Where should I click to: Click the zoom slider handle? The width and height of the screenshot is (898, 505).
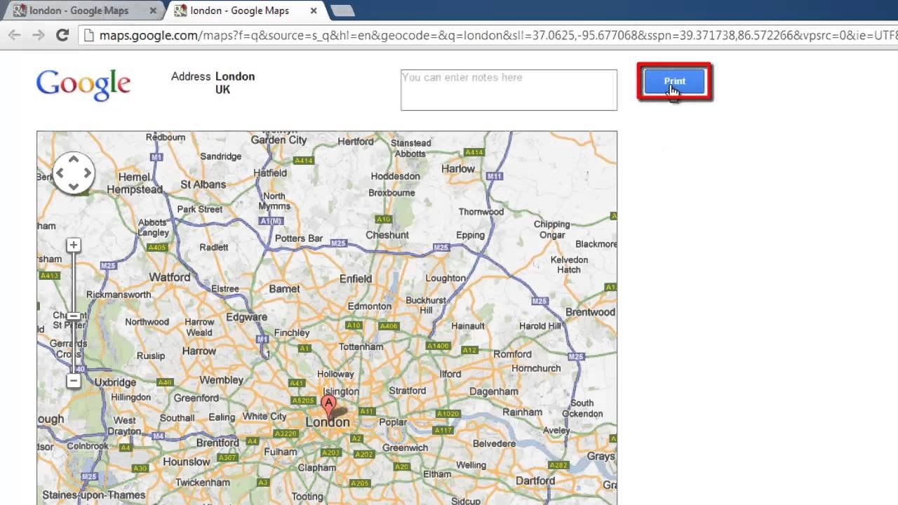click(x=74, y=316)
